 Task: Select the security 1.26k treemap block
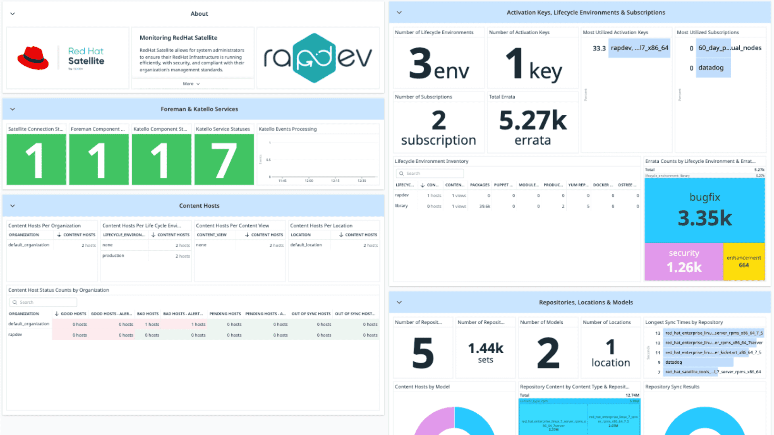coord(684,261)
